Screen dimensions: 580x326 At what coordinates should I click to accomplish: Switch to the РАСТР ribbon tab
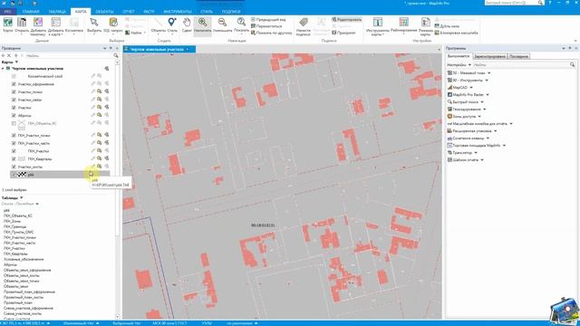149,12
